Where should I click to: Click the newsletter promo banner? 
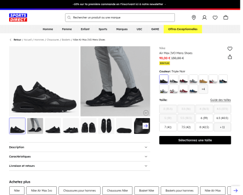(120, 4)
